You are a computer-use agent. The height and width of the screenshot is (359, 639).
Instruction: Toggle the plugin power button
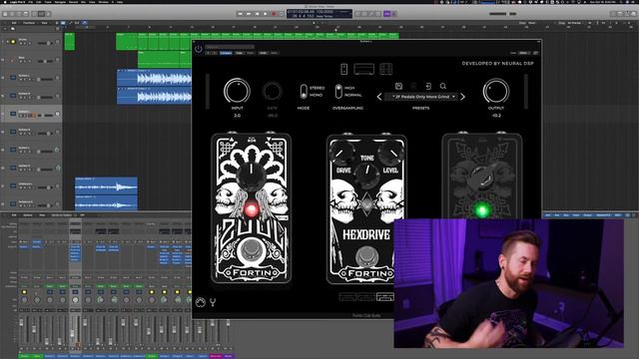click(198, 49)
